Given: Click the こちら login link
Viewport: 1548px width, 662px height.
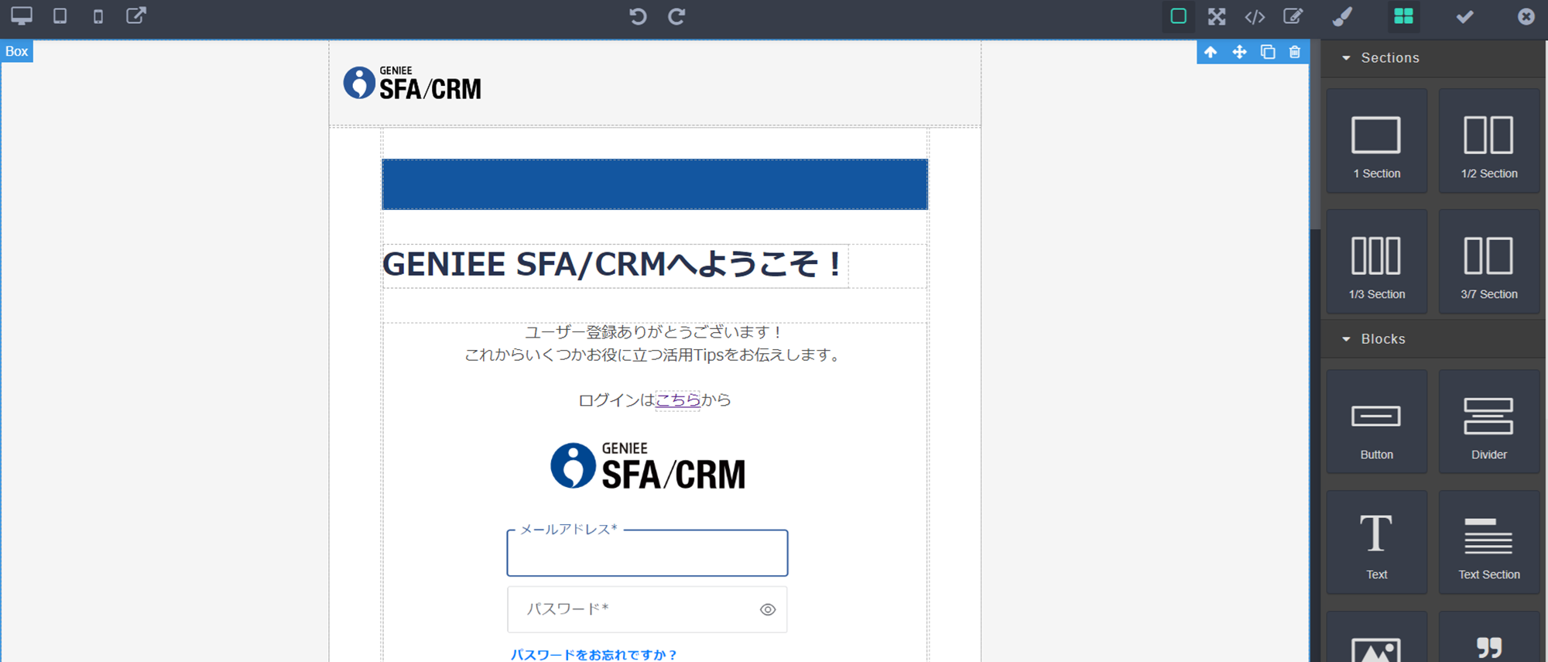Looking at the screenshot, I should pos(678,400).
